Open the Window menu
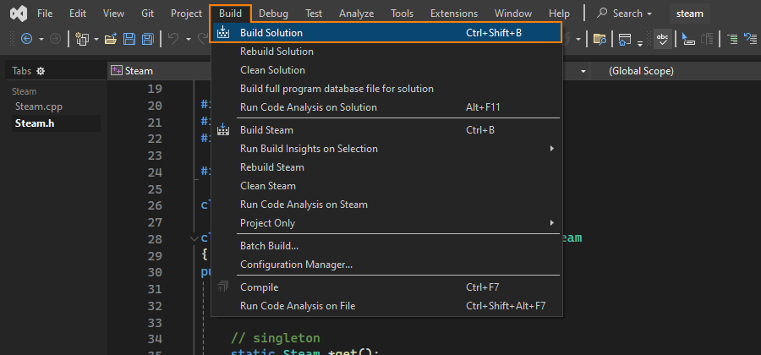This screenshot has width=761, height=355. pos(513,14)
